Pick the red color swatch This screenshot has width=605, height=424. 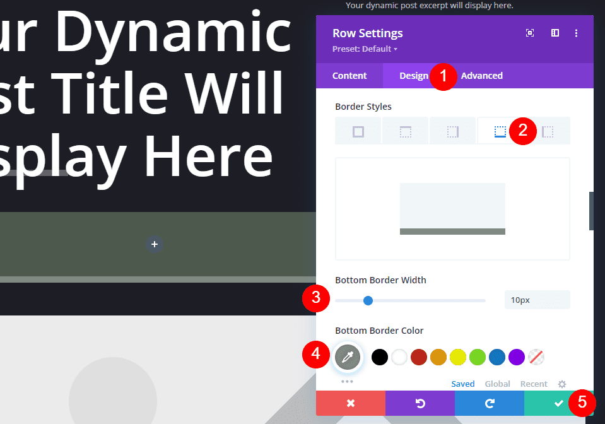[x=419, y=357]
